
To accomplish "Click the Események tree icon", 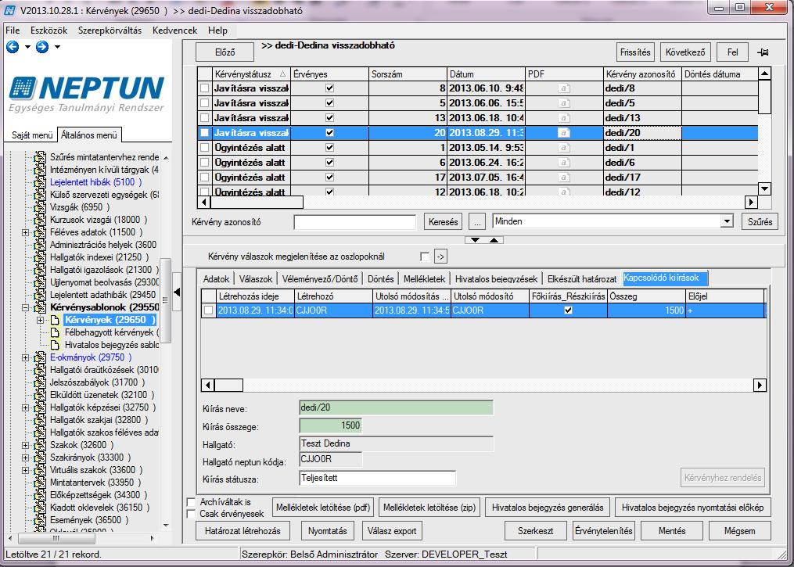I will pyautogui.click(x=40, y=520).
